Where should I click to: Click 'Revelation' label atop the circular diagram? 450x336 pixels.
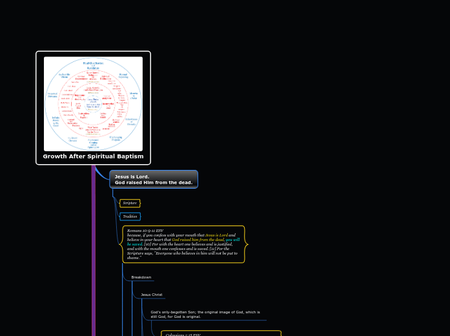(x=93, y=67)
